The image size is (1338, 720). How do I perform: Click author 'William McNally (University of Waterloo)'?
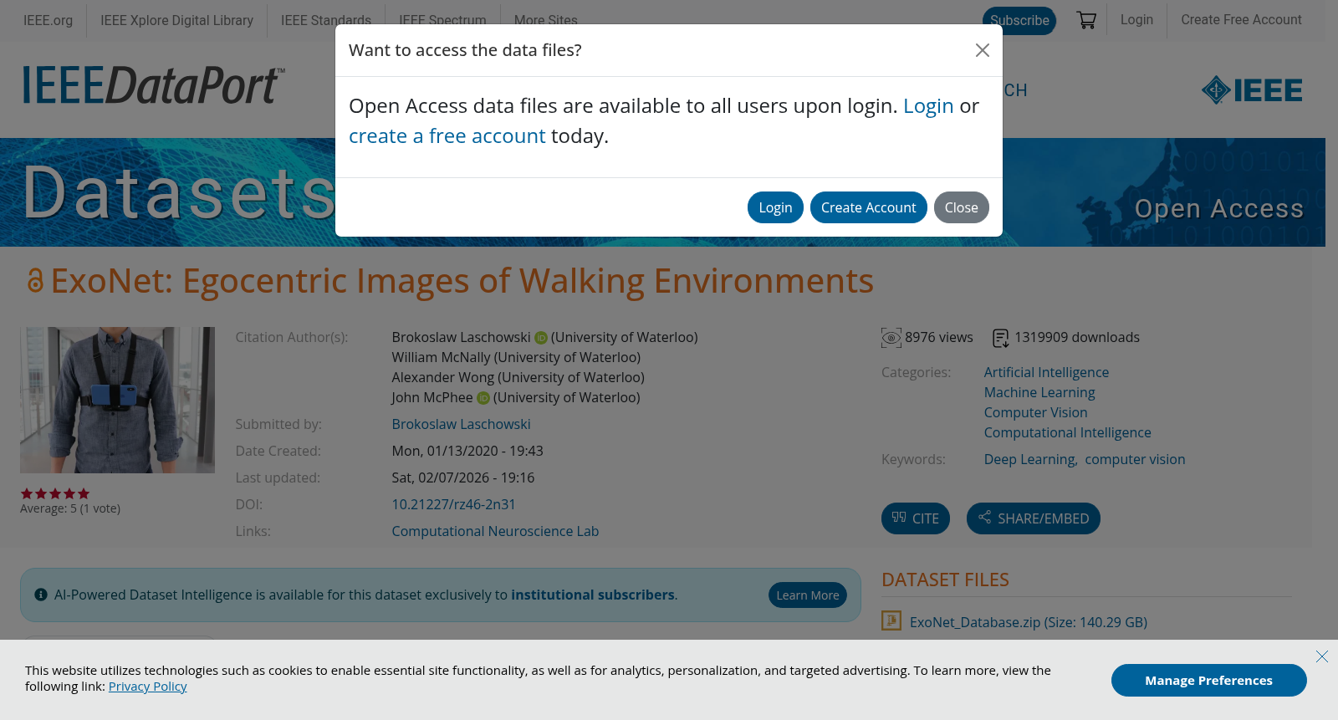point(516,357)
